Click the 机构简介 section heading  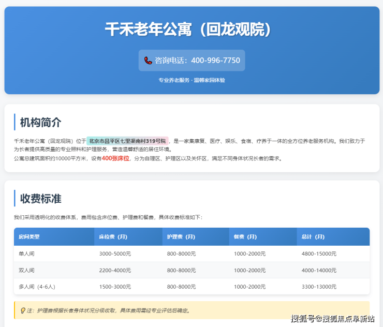pyautogui.click(x=40, y=122)
